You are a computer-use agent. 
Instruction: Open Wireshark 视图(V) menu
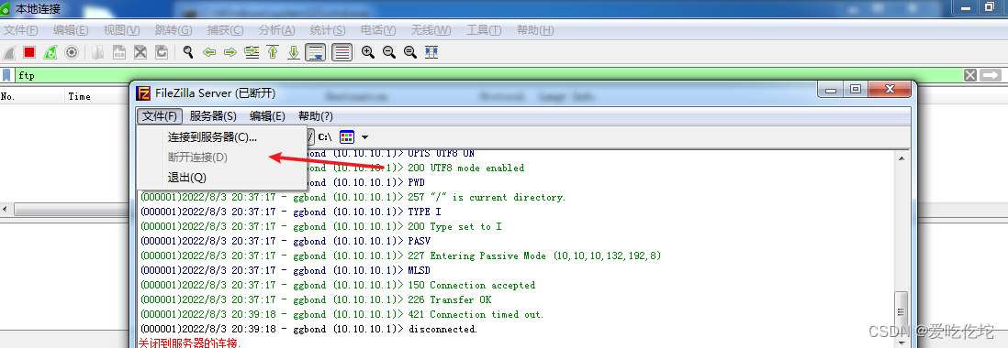(x=121, y=30)
